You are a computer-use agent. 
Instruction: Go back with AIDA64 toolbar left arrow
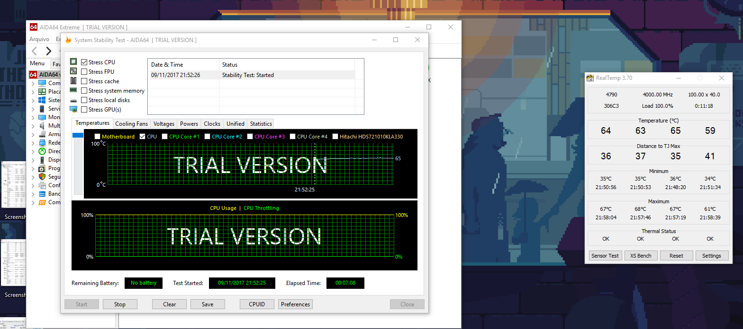[34, 51]
